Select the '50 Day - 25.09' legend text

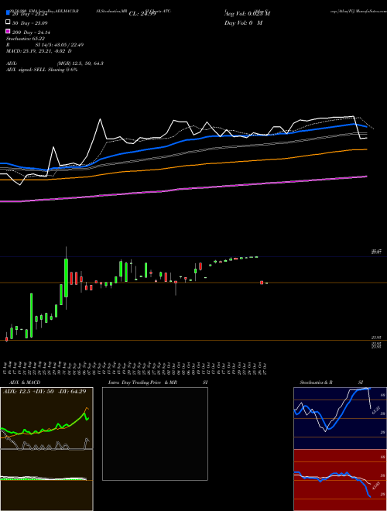point(29,22)
